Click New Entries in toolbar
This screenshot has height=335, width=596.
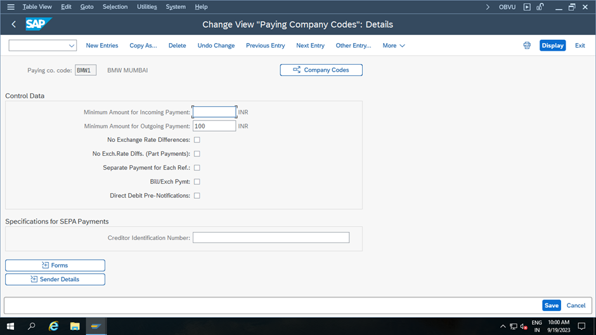coord(102,46)
